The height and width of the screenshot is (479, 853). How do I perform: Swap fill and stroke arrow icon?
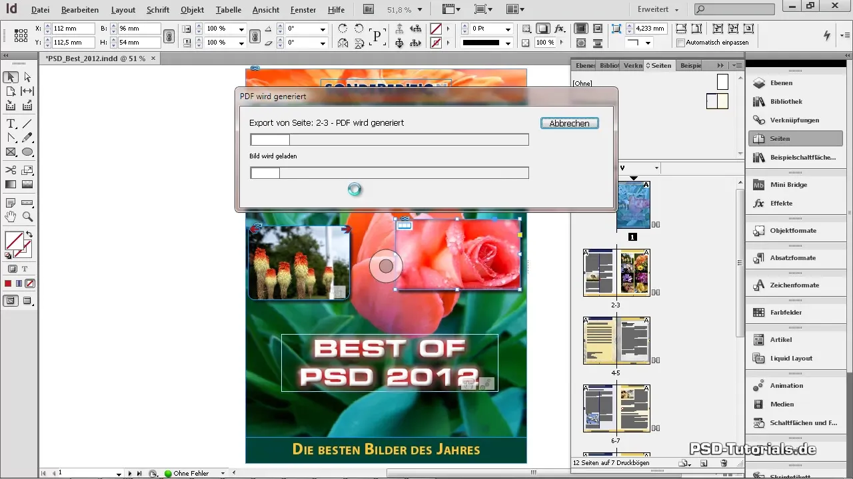(x=29, y=235)
